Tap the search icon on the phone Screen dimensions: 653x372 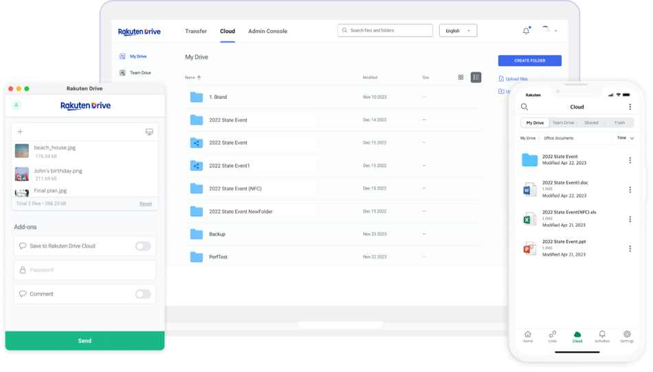[524, 107]
